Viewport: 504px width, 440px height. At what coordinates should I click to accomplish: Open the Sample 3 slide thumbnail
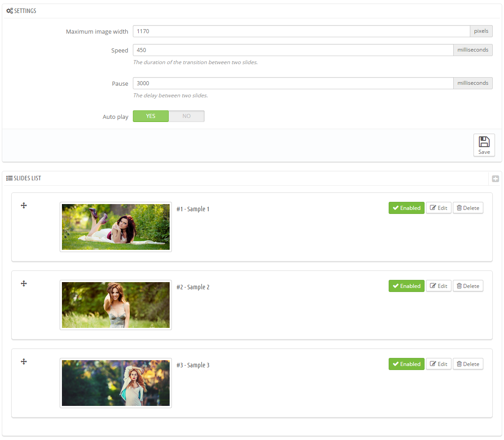[116, 383]
